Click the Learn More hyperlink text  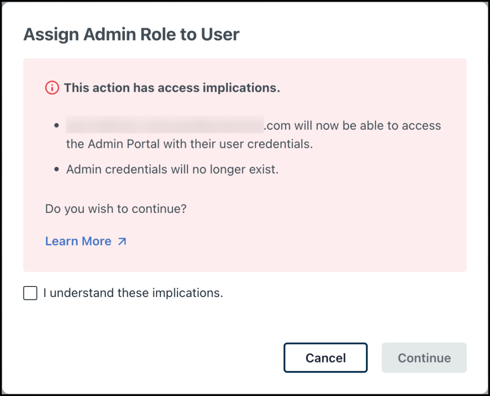pos(78,241)
